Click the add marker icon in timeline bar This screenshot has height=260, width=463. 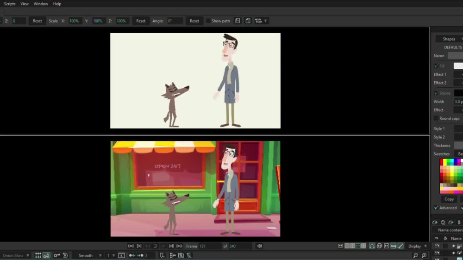pyautogui.click(x=162, y=255)
